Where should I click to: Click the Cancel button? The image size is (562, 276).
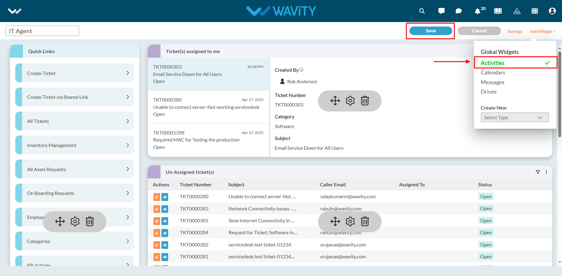tap(479, 31)
